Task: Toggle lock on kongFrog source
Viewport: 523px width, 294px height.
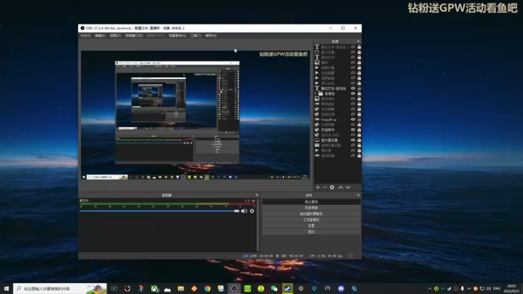Action: coord(359,120)
